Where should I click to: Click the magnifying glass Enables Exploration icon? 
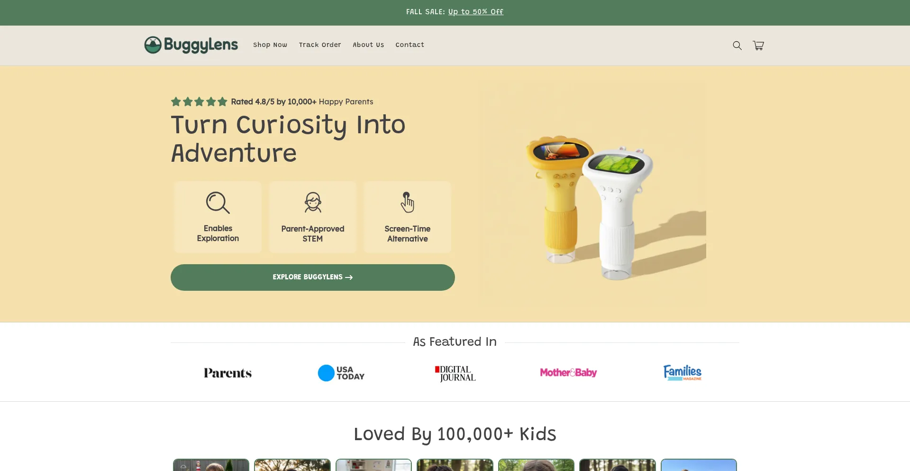[218, 203]
